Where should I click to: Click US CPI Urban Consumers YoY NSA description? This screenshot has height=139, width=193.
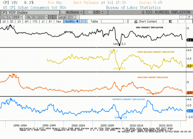click(x=34, y=8)
